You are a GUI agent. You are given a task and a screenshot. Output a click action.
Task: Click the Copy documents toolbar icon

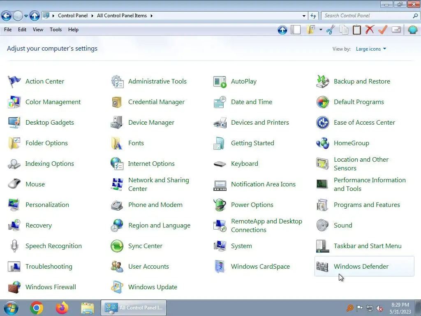click(x=344, y=30)
